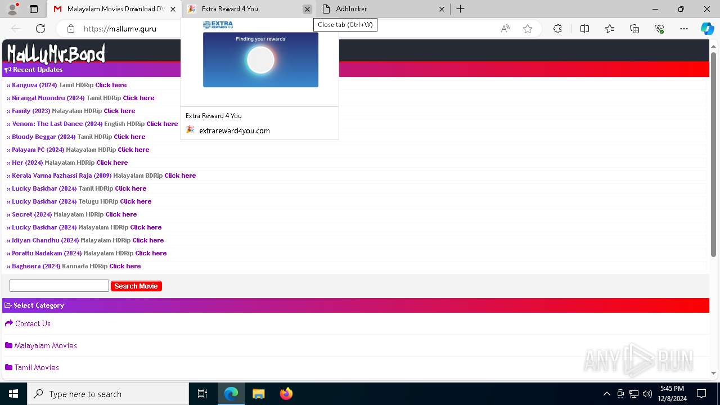Open the Windows Start menu
The width and height of the screenshot is (720, 405).
[x=13, y=394]
